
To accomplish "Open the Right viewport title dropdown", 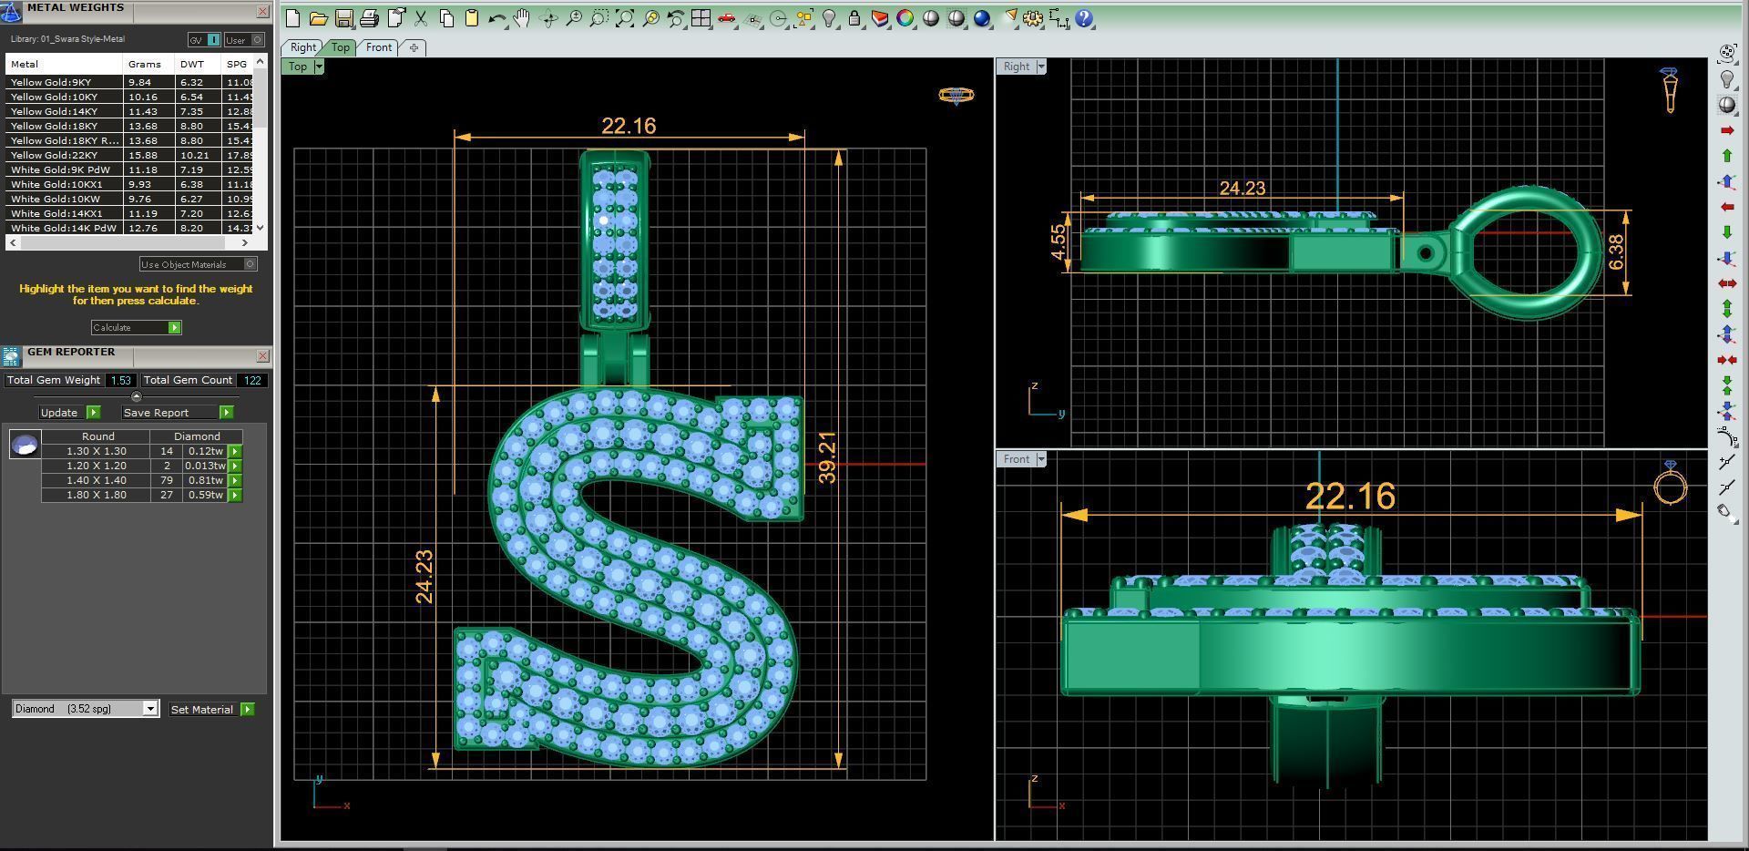I will click(x=1041, y=67).
